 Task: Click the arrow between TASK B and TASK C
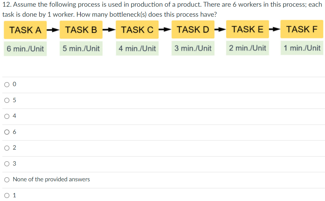click(109, 30)
